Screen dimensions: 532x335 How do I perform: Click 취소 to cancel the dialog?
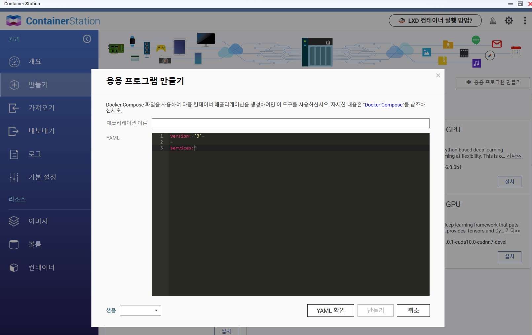pyautogui.click(x=413, y=311)
